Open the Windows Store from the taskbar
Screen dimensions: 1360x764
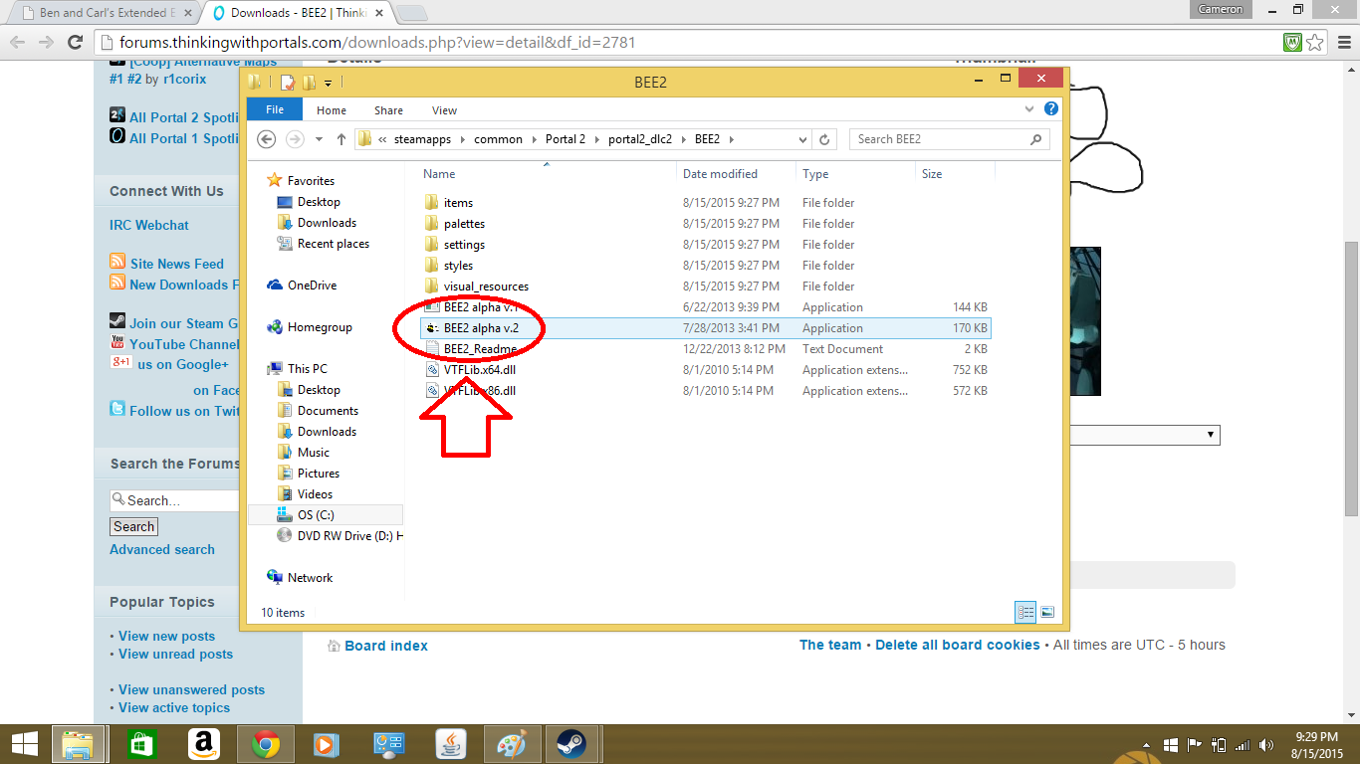(x=142, y=744)
